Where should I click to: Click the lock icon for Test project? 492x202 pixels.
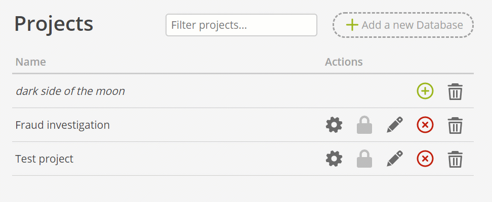[364, 159]
